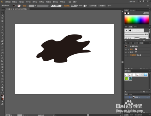This screenshot has width=151, height=116.
Task: Choose the Rotate tool
Action: (2, 47)
